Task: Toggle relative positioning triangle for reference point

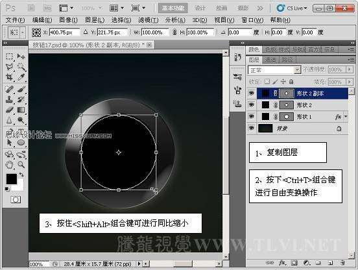Action: (86, 32)
